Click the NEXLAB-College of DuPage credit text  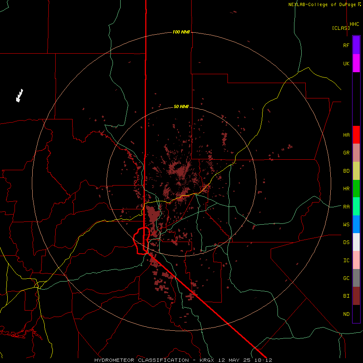(322, 4)
